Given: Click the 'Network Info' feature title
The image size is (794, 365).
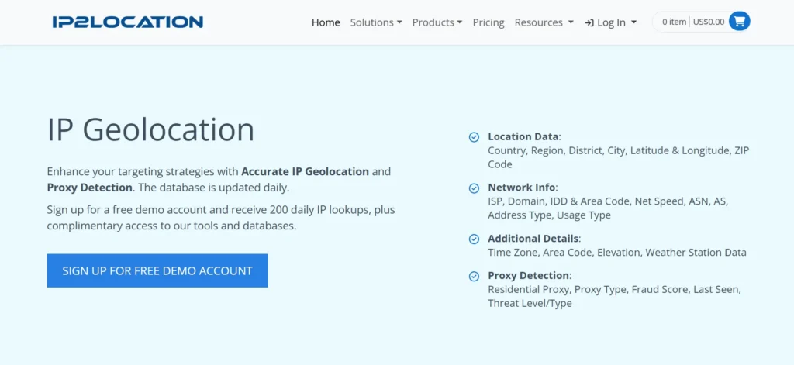Looking at the screenshot, I should click(x=522, y=188).
